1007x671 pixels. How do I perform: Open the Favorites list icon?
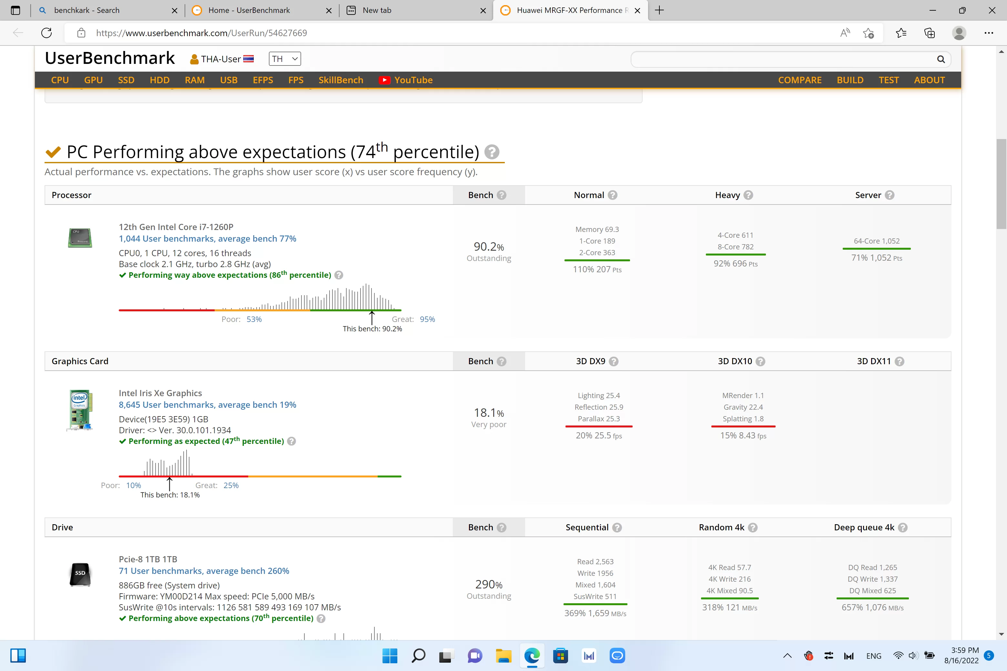coord(901,33)
